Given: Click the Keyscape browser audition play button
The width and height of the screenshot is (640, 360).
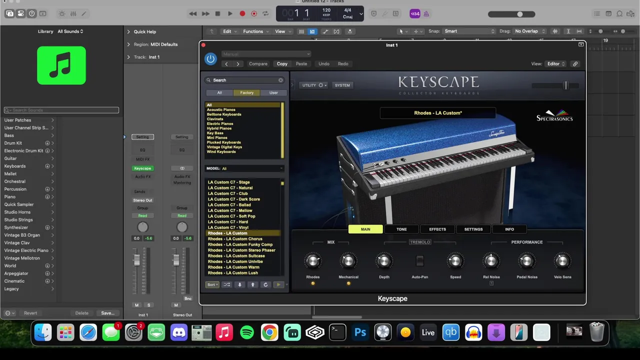Looking at the screenshot, I should pyautogui.click(x=278, y=284).
